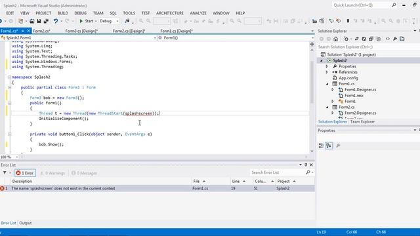The height and width of the screenshot is (236, 420).
Task: Toggle the 0 Messages filter button
Action: tap(84, 173)
